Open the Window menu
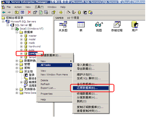The height and width of the screenshot is (118, 152). coord(52,7)
